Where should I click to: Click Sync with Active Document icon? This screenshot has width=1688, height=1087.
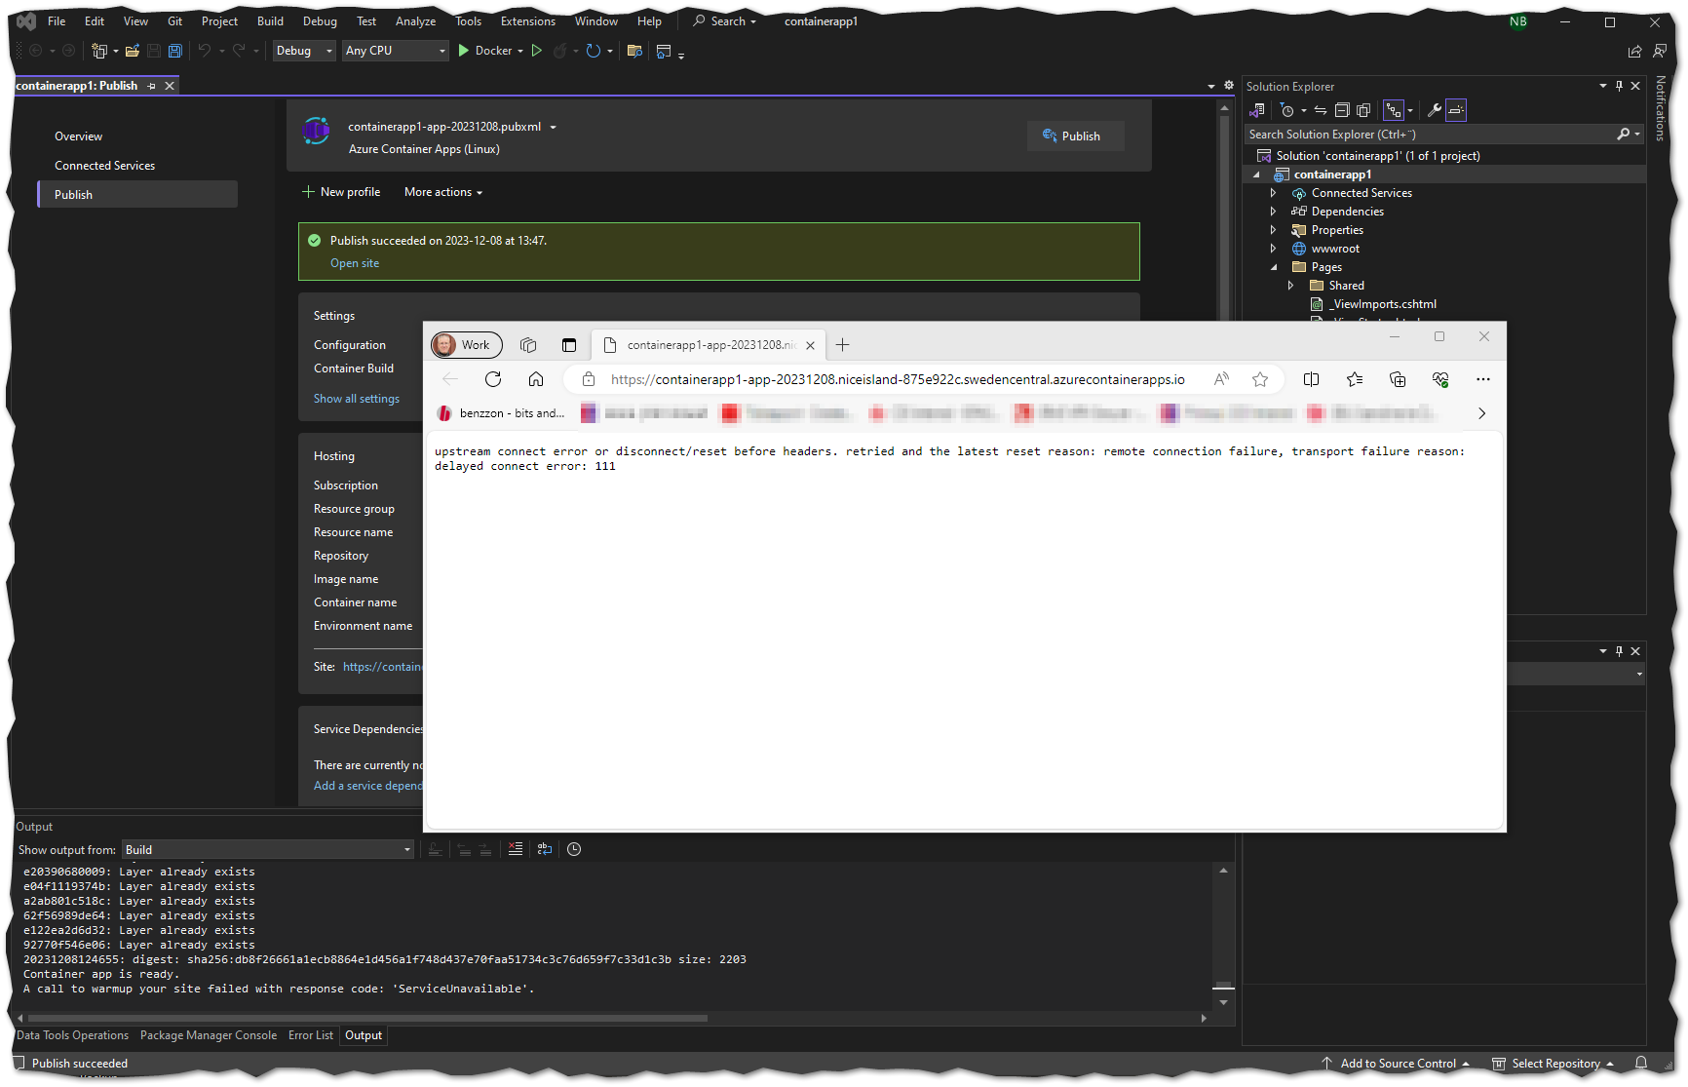pyautogui.click(x=1321, y=110)
